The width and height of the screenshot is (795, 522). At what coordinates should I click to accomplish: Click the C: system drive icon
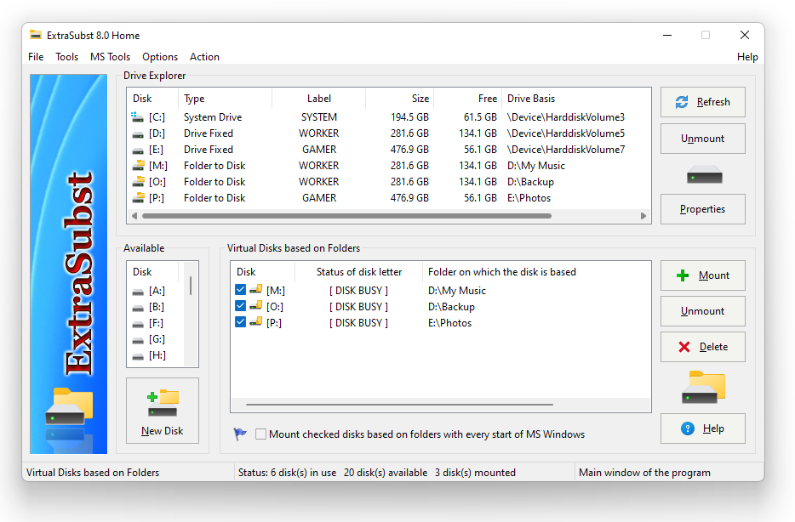click(x=138, y=117)
